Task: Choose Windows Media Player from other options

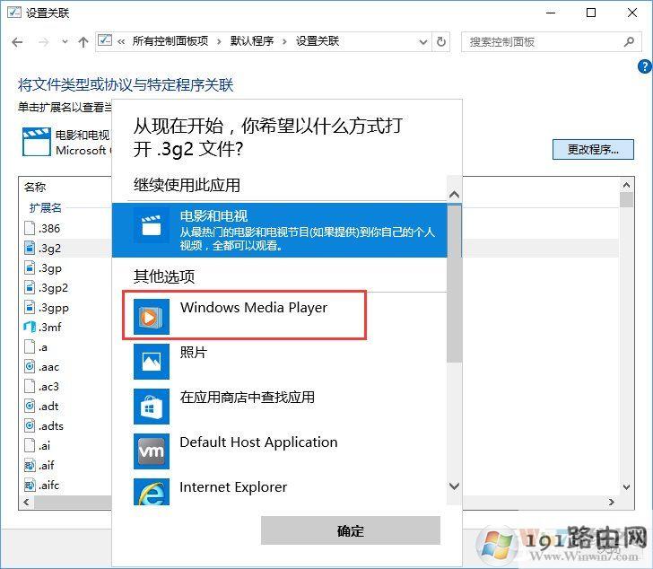Action: (254, 308)
